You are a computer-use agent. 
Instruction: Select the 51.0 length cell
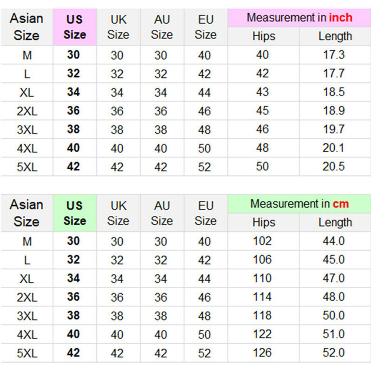[334, 334]
